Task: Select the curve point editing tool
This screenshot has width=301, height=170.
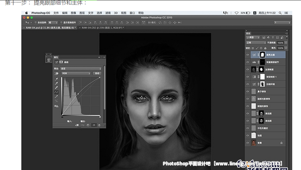Action: click(57, 92)
